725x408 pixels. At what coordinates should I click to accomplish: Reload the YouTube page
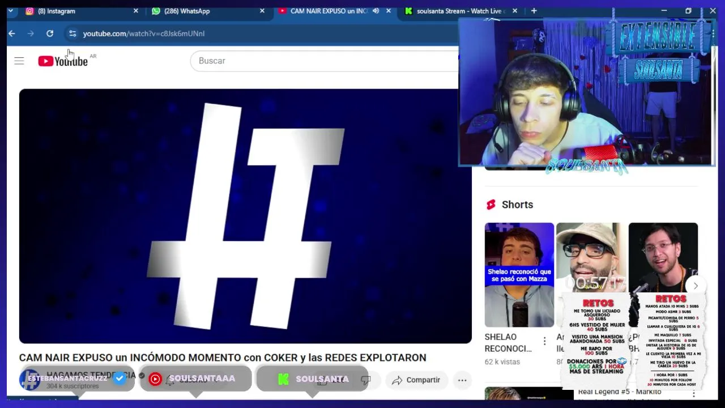pyautogui.click(x=50, y=33)
